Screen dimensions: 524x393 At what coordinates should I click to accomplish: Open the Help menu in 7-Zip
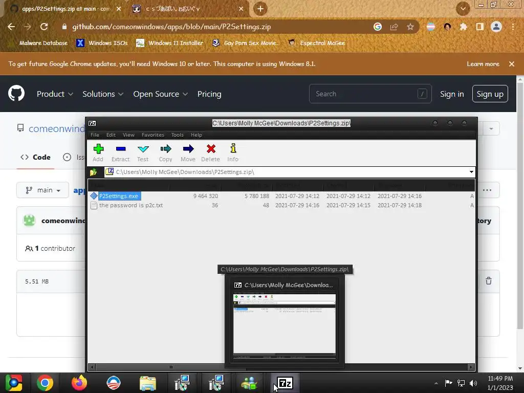pos(196,135)
